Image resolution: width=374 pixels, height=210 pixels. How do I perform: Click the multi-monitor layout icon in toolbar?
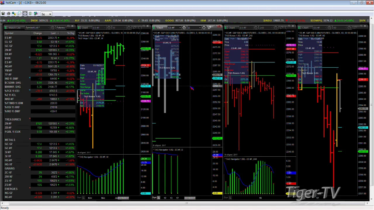(36, 14)
